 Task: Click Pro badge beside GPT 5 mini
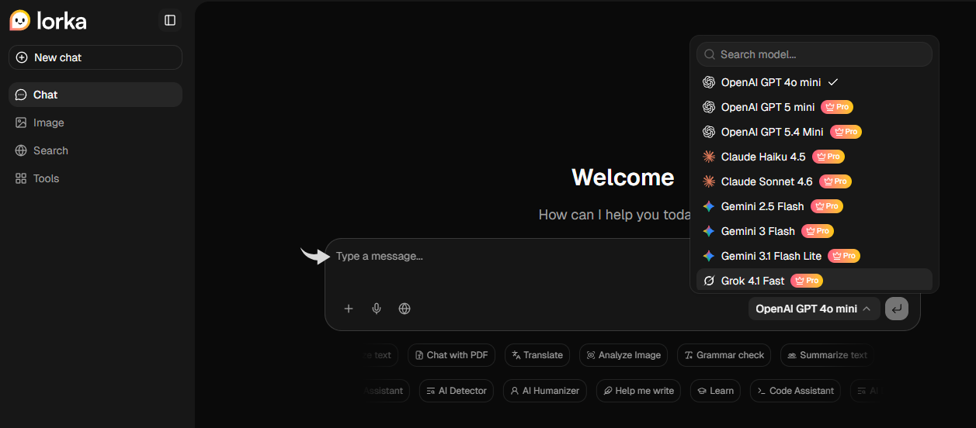pos(837,107)
